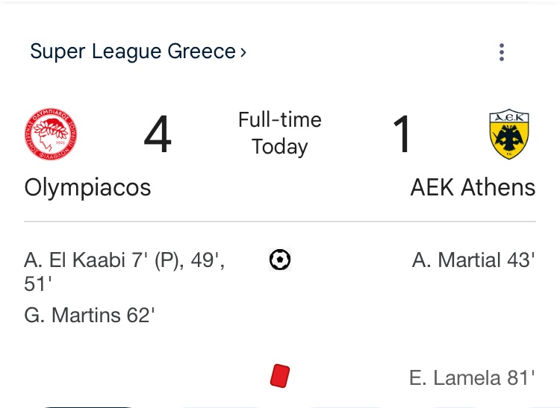Select the Olympiacos team name
This screenshot has height=408, width=560.
point(87,188)
